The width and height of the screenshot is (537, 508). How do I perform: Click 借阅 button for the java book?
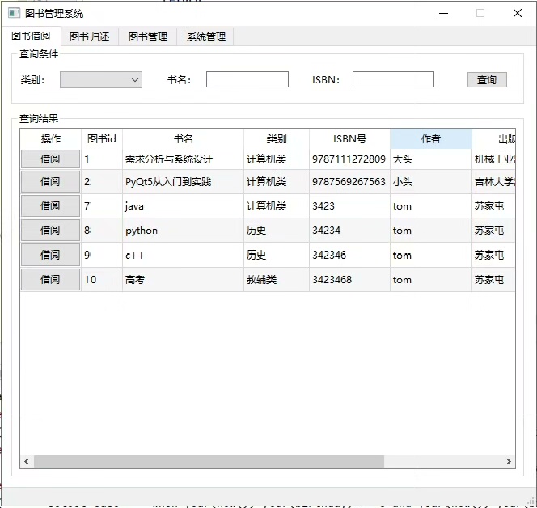coord(50,206)
